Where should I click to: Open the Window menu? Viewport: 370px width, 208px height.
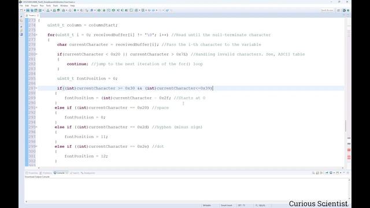64,6
